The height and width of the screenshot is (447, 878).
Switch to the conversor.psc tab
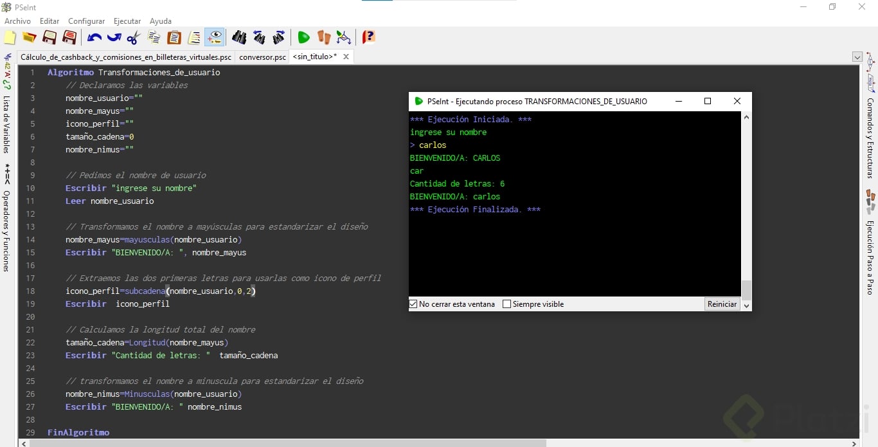262,57
